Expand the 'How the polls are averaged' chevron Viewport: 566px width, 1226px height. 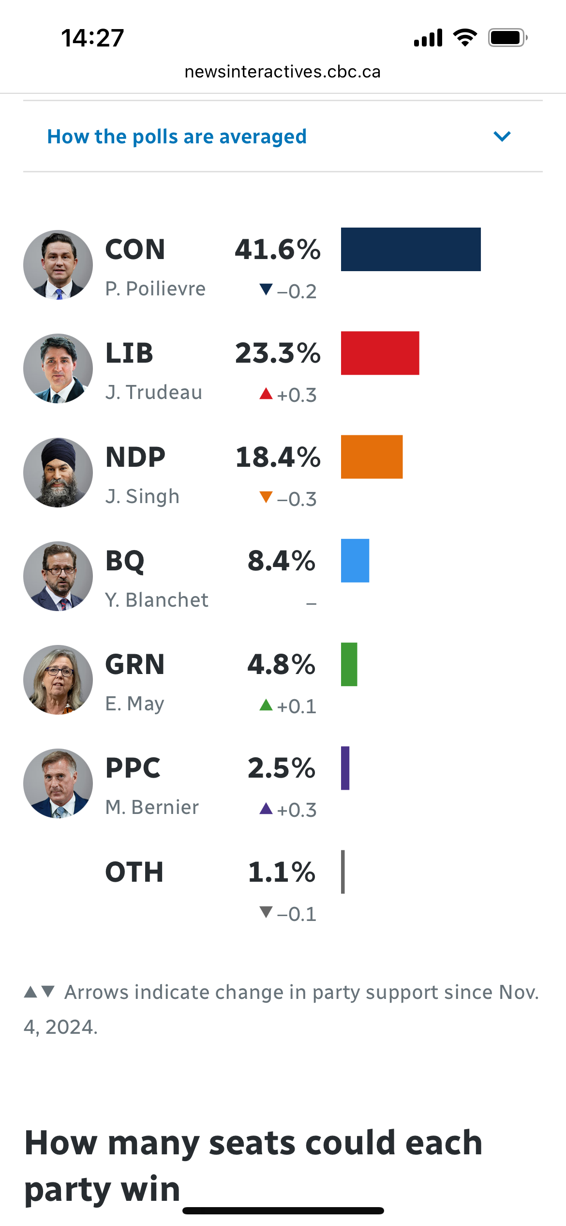click(502, 137)
